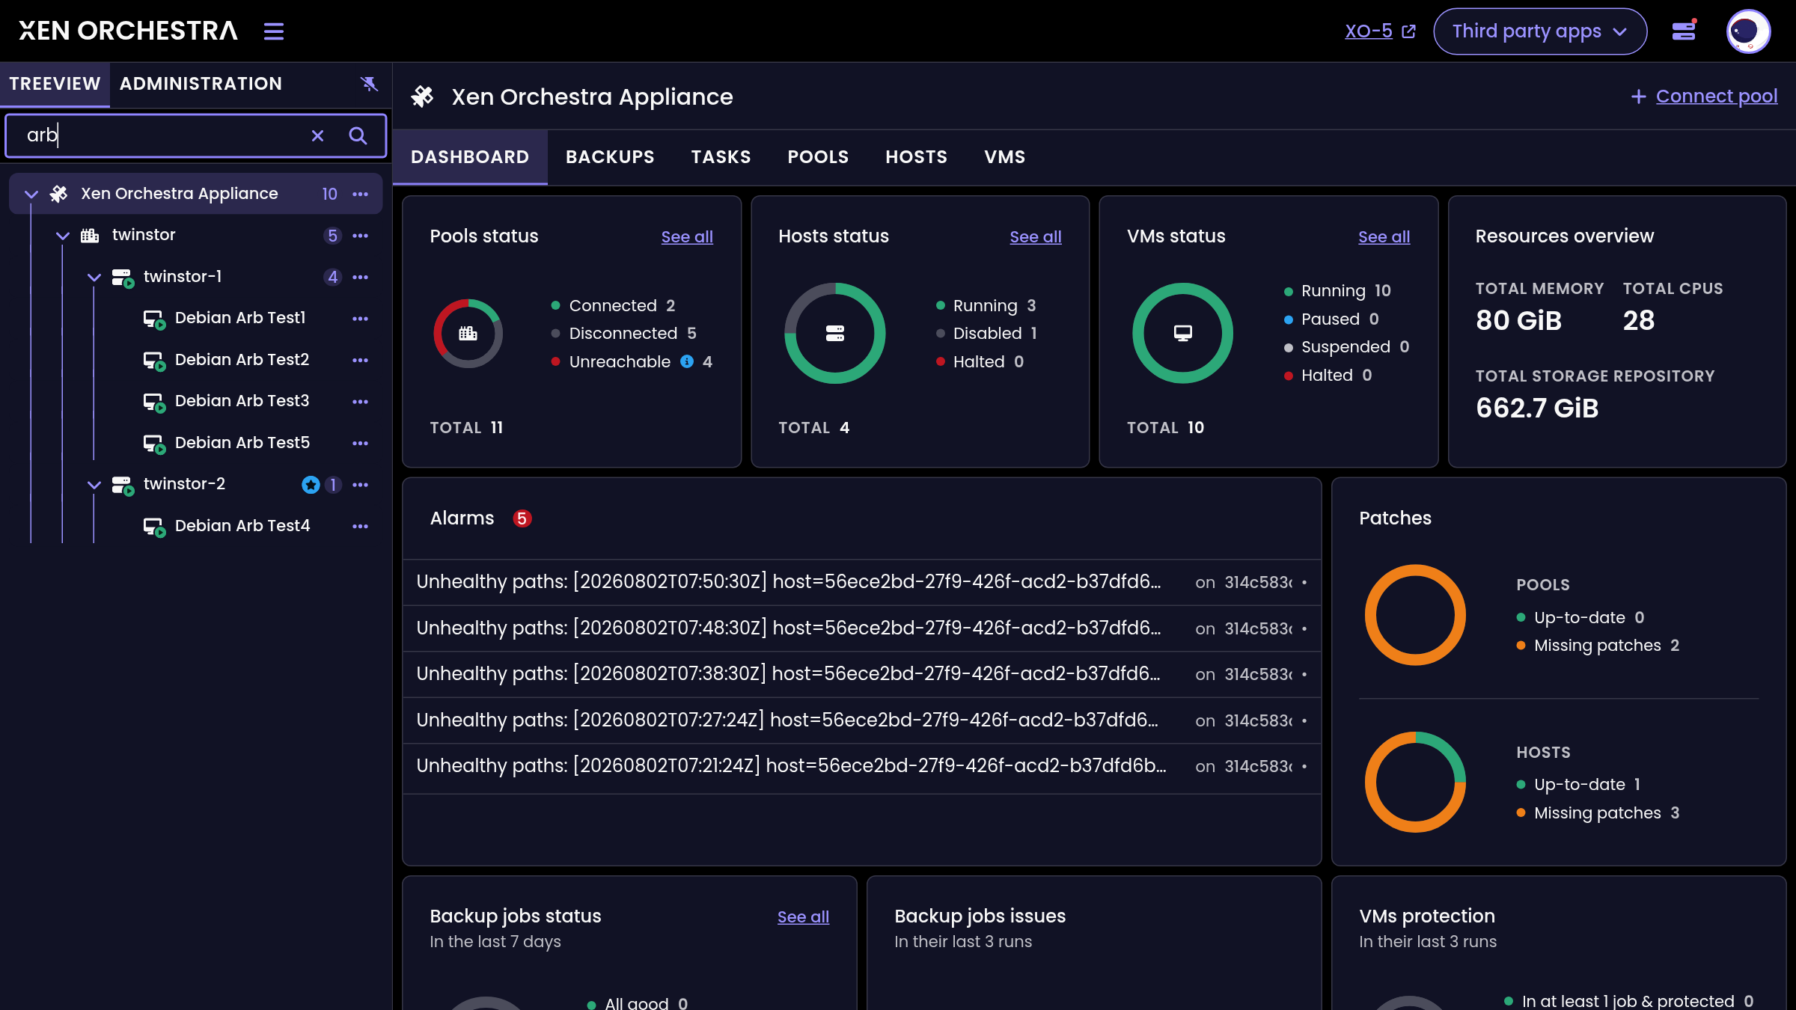Screen dimensions: 1796x1010
Task: Click See all in Hosts status
Action: (x=1036, y=237)
